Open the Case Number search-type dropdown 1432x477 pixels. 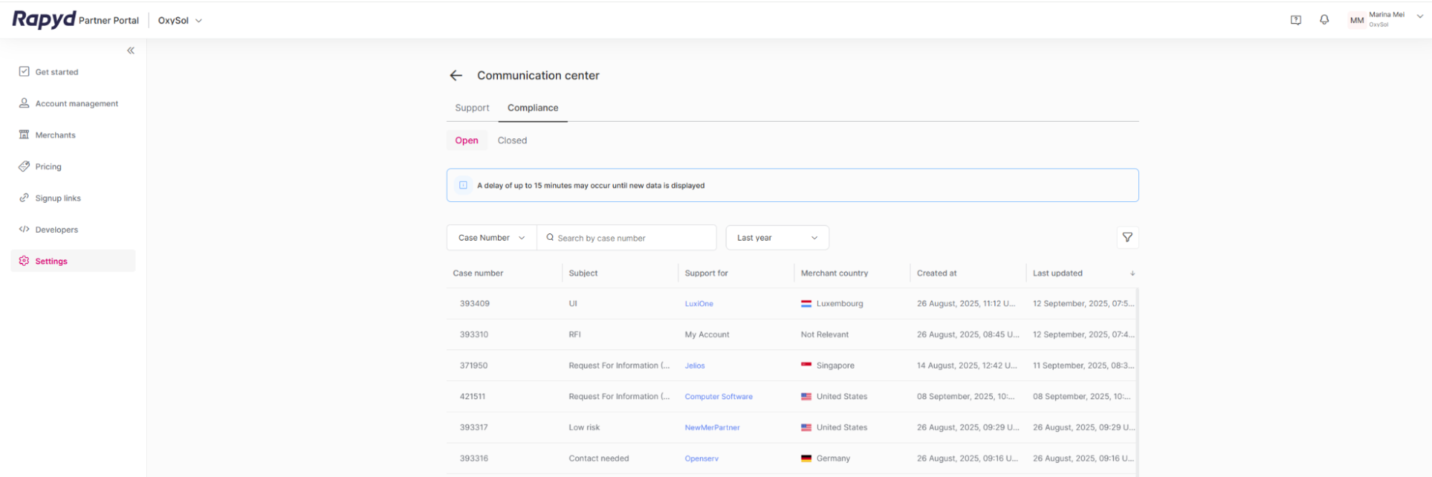(x=491, y=238)
